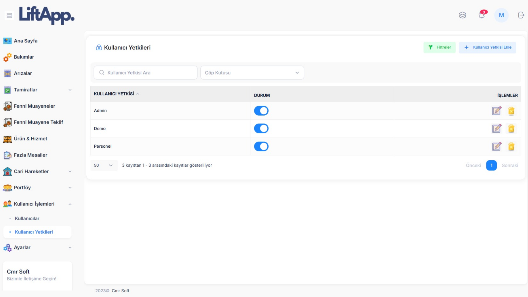
Task: Click the Kullanıcı Yetkisi Ara search field
Action: click(x=146, y=73)
